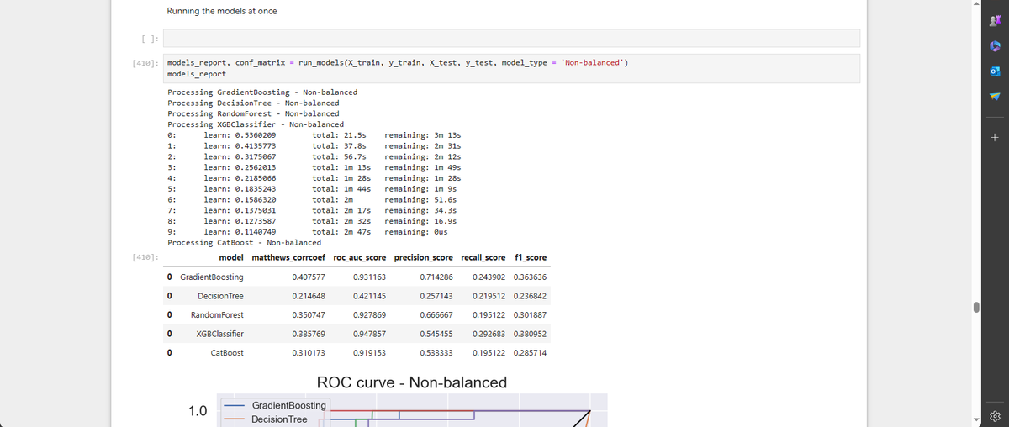Click DecisionTree legend entry in ROC chart

265,419
